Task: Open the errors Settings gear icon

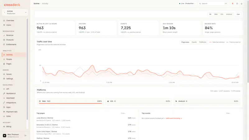Action: [4, 79]
